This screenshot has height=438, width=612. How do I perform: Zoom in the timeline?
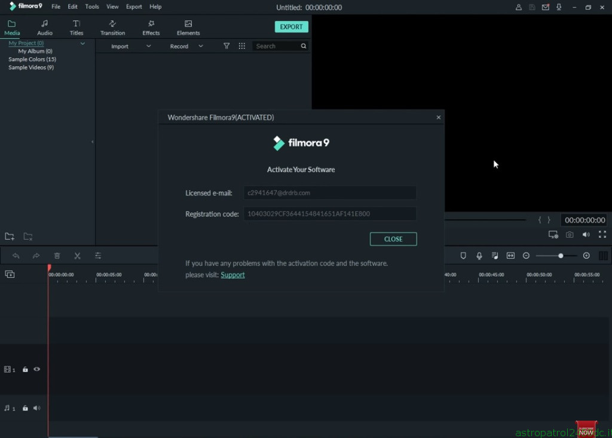586,256
